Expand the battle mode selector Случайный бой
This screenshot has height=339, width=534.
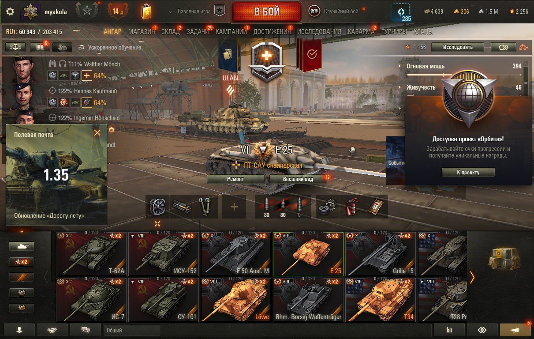(x=341, y=11)
